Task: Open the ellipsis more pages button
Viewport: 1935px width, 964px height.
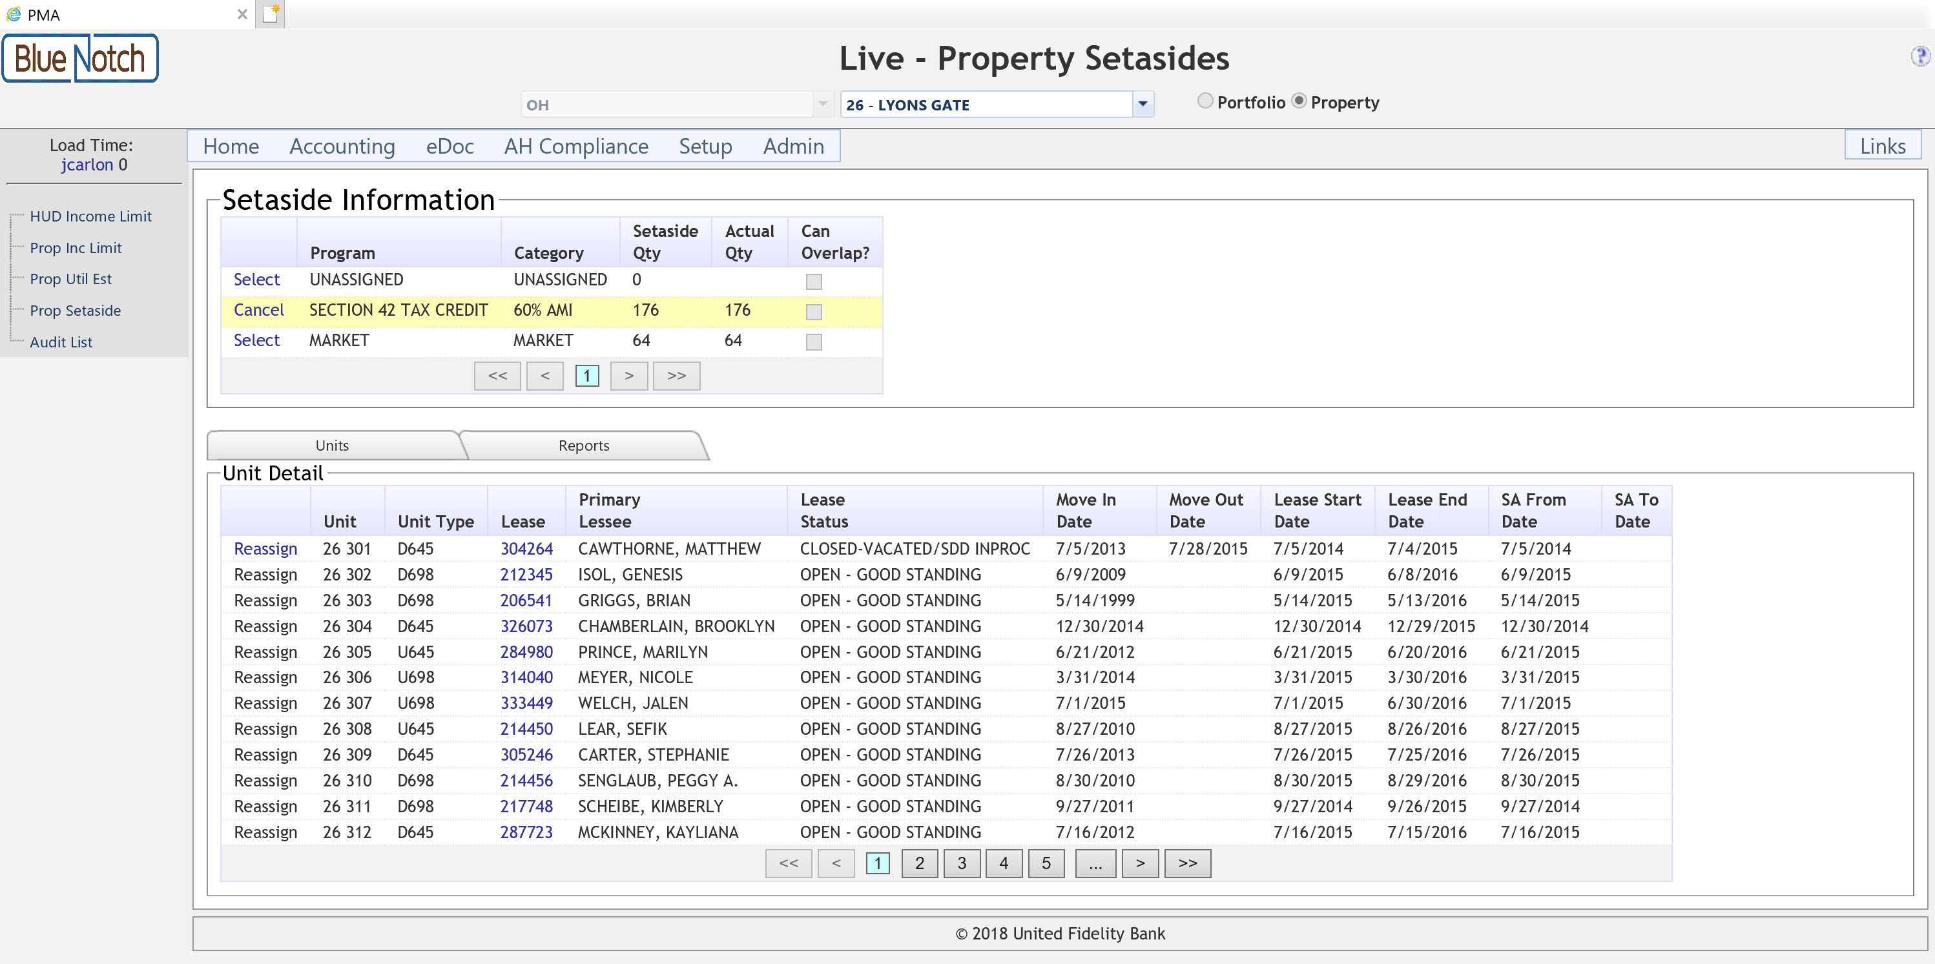Action: point(1095,863)
